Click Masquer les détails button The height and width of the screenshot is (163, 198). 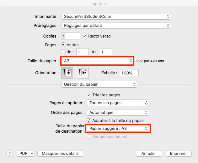point(60,153)
